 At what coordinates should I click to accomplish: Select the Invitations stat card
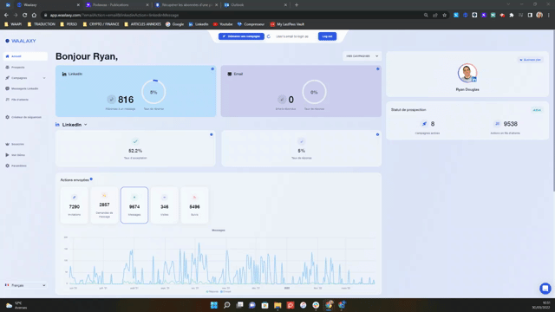tap(75, 205)
